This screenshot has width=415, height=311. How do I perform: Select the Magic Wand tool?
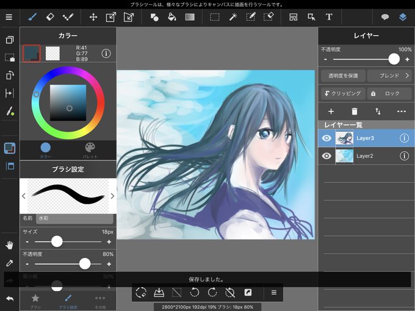click(233, 17)
